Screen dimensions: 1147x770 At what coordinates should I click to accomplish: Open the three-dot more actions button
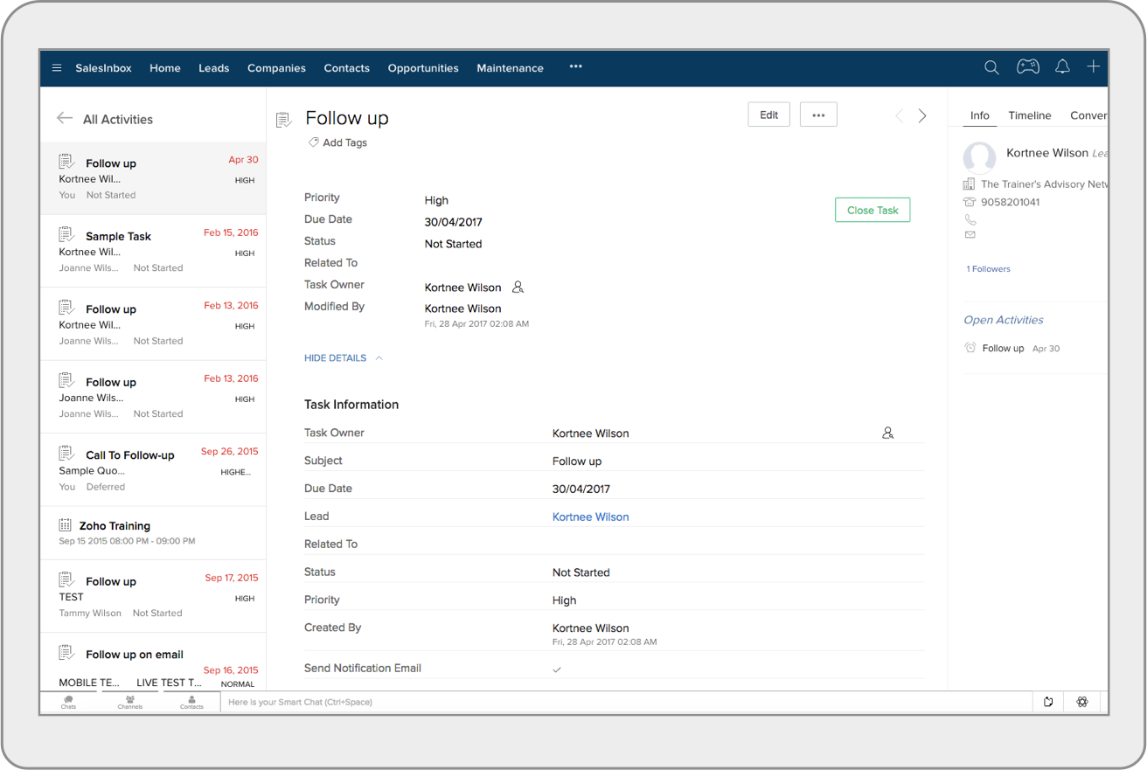click(818, 115)
